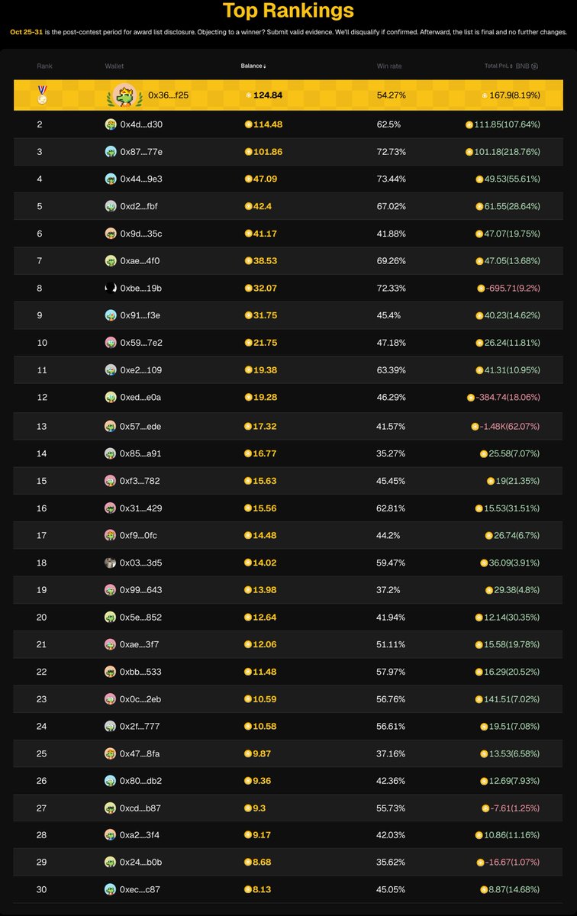Open wallet address 0x91...f3e
The image size is (577, 916).
141,316
